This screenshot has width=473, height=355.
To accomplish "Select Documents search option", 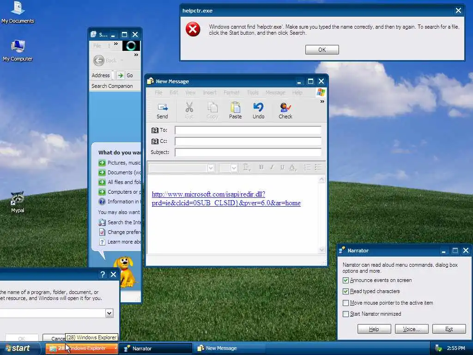I will tap(120, 172).
